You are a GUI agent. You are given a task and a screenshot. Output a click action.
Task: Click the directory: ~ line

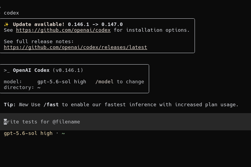coord(22,88)
